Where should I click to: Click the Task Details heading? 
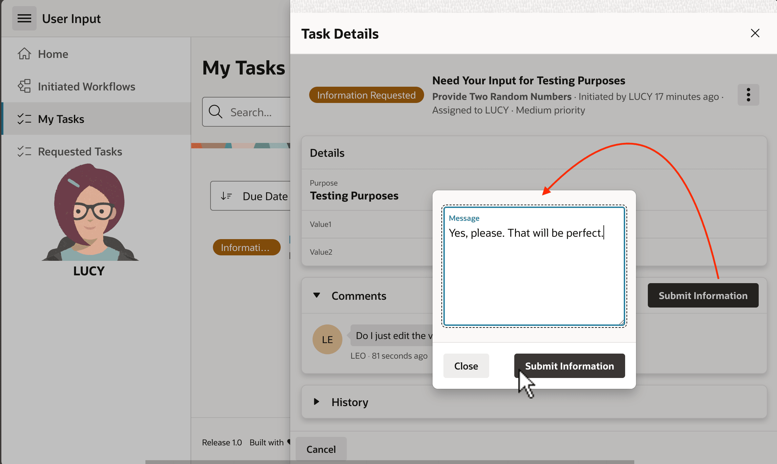pyautogui.click(x=340, y=34)
